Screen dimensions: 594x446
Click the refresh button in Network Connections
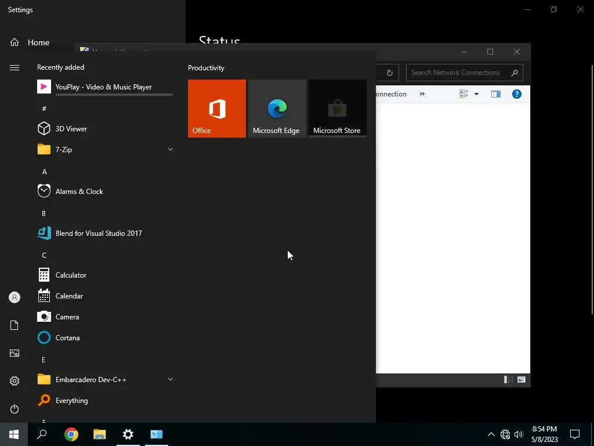pyautogui.click(x=389, y=73)
